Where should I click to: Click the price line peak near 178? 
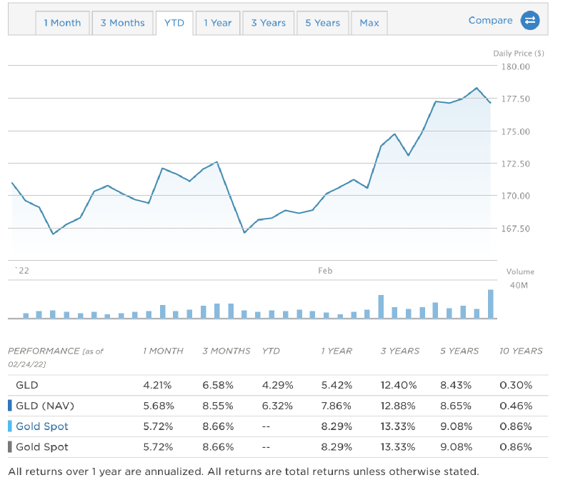click(x=477, y=88)
